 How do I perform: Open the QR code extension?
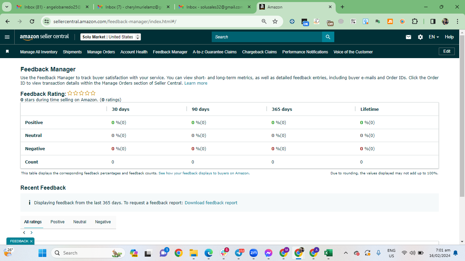[x=353, y=21]
